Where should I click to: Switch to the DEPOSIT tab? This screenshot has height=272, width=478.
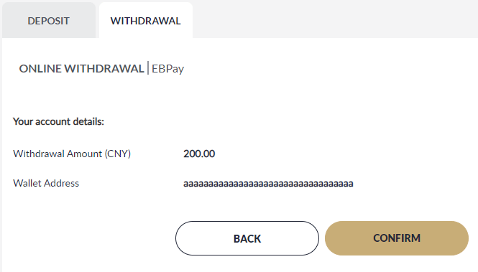pos(49,20)
